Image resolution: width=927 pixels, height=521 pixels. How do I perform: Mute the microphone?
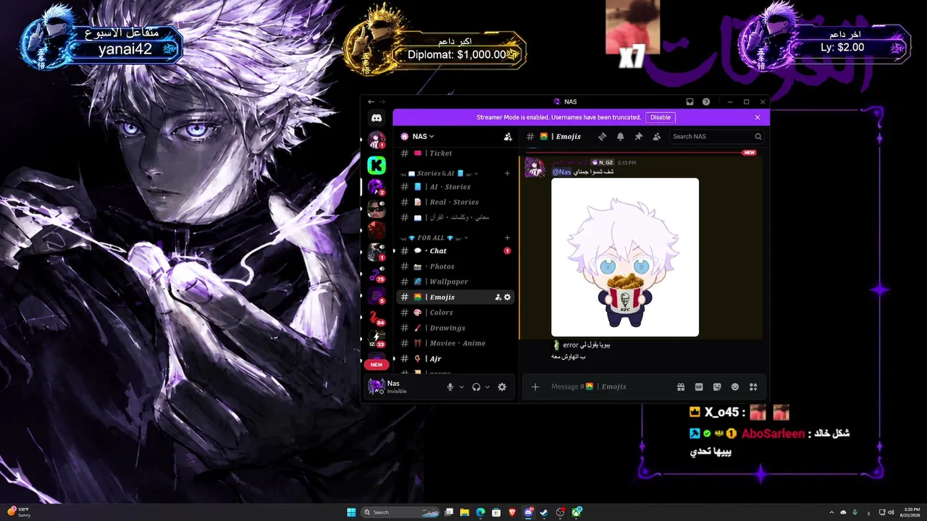click(x=450, y=387)
